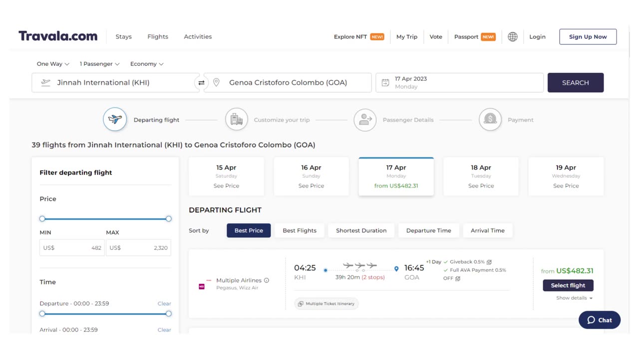The width and height of the screenshot is (639, 359).
Task: Expand Show details for the flight
Action: [575, 298]
